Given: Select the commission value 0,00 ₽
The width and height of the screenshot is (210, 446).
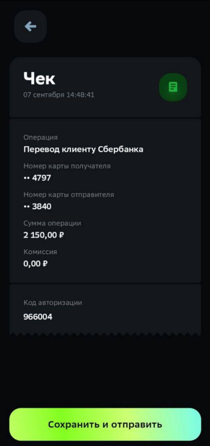Looking at the screenshot, I should tap(35, 264).
